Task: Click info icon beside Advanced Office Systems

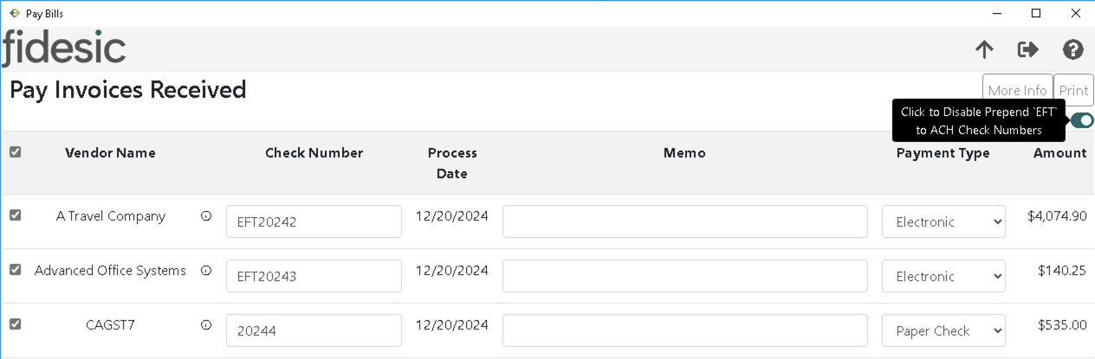Action: coord(206,271)
